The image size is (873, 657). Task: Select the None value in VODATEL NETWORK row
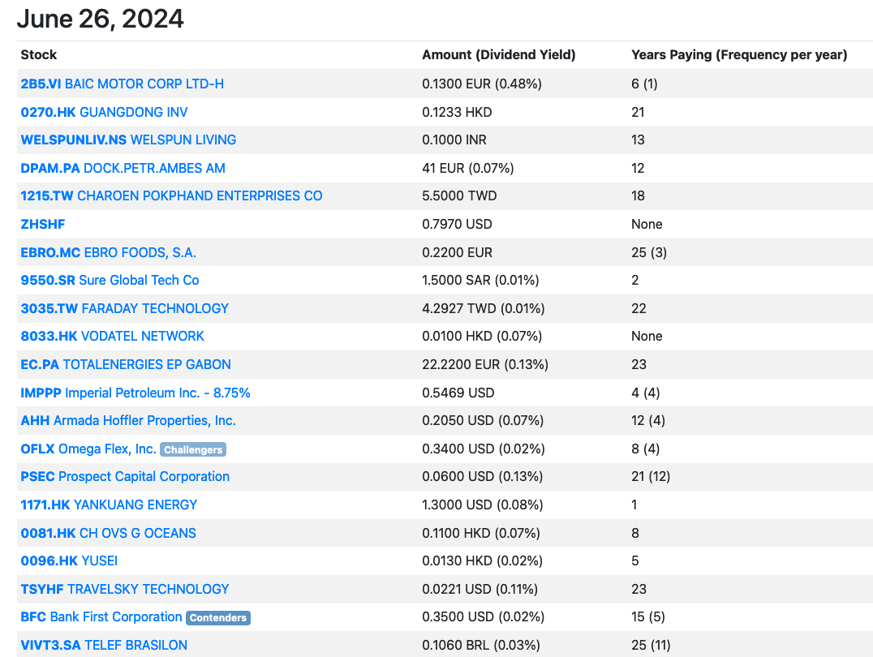point(647,337)
